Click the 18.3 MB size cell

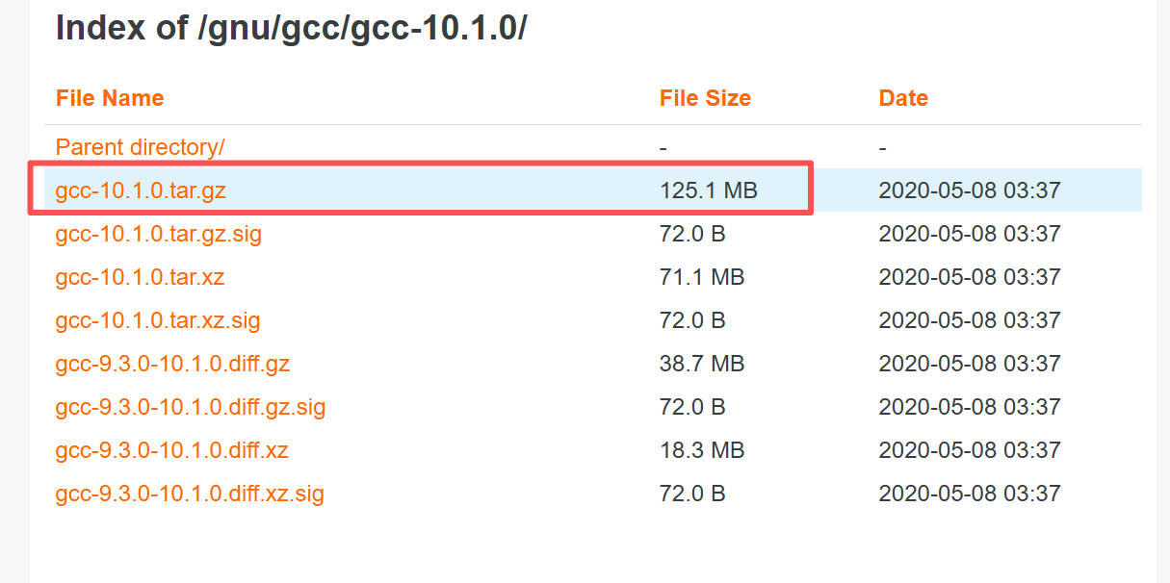pos(702,450)
